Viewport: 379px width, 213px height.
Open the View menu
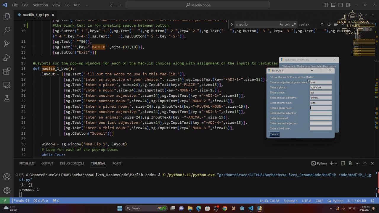click(56, 5)
